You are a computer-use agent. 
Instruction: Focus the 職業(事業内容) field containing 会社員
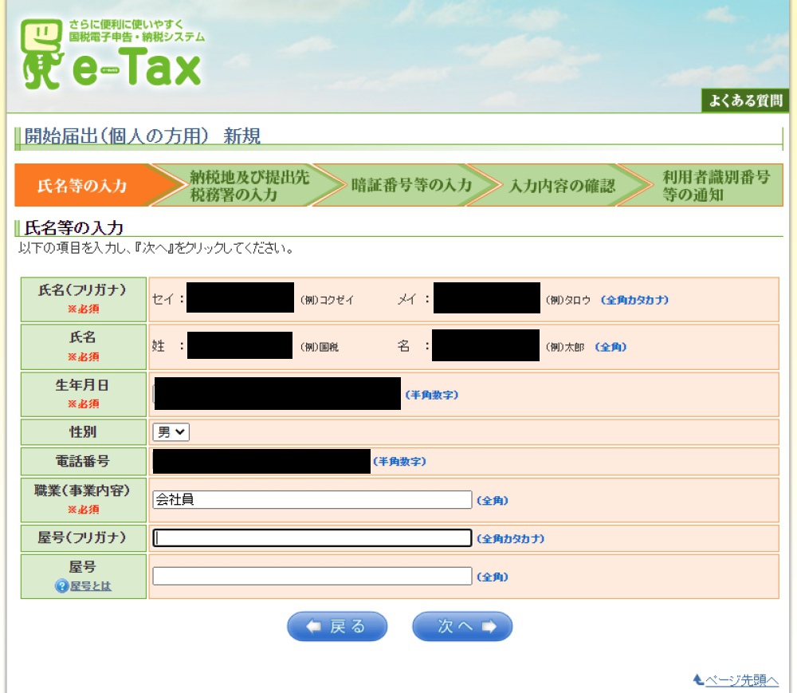312,500
